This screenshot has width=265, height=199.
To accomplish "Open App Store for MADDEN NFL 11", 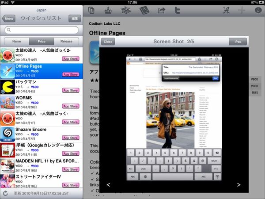I will coord(71,169).
